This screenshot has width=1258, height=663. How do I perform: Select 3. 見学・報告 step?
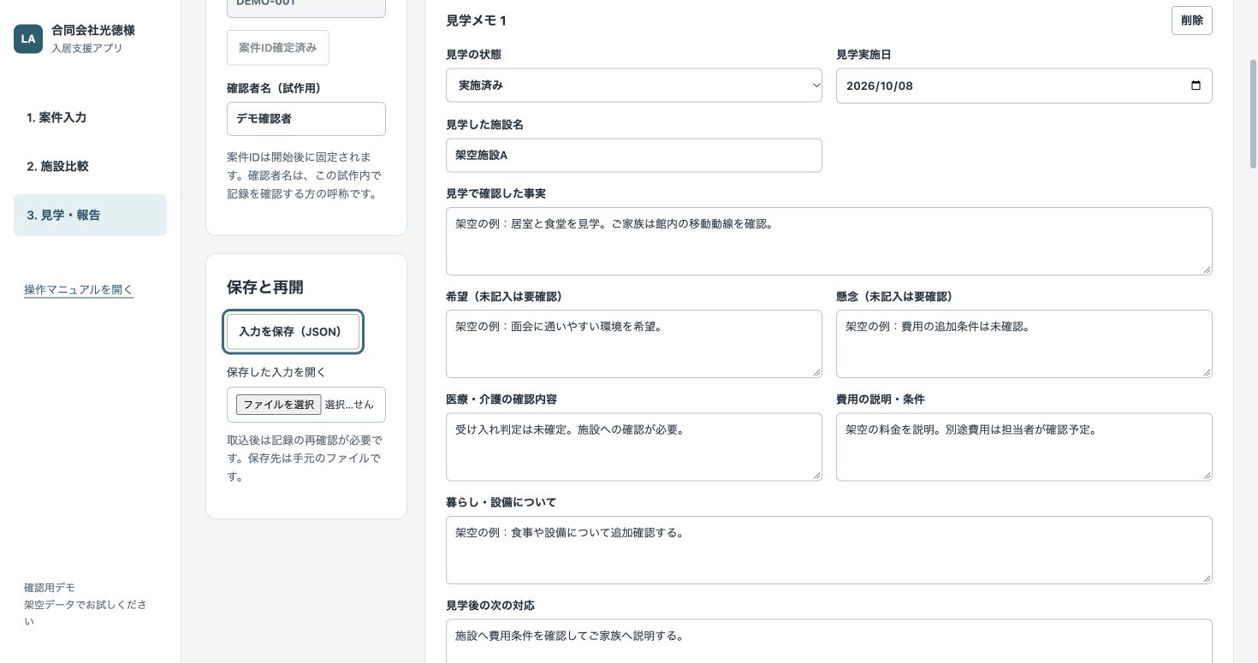[90, 215]
